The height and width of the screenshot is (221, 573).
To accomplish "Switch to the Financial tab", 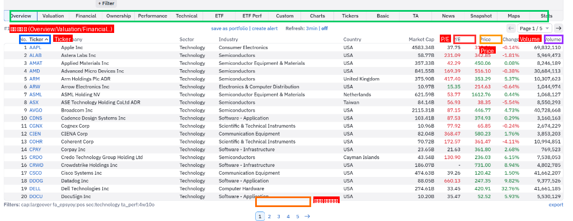I will [86, 16].
